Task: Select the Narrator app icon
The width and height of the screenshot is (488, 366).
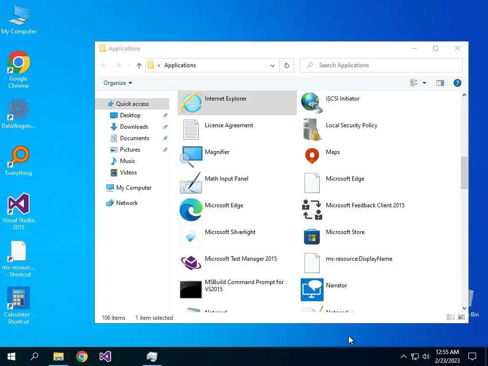Action: coord(312,290)
